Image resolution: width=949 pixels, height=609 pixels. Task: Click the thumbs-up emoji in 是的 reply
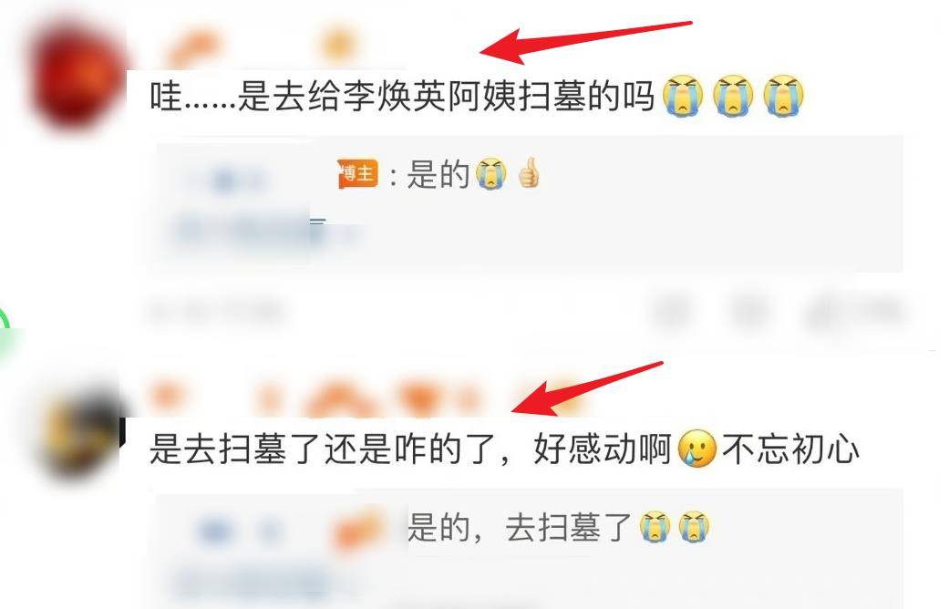[x=530, y=173]
